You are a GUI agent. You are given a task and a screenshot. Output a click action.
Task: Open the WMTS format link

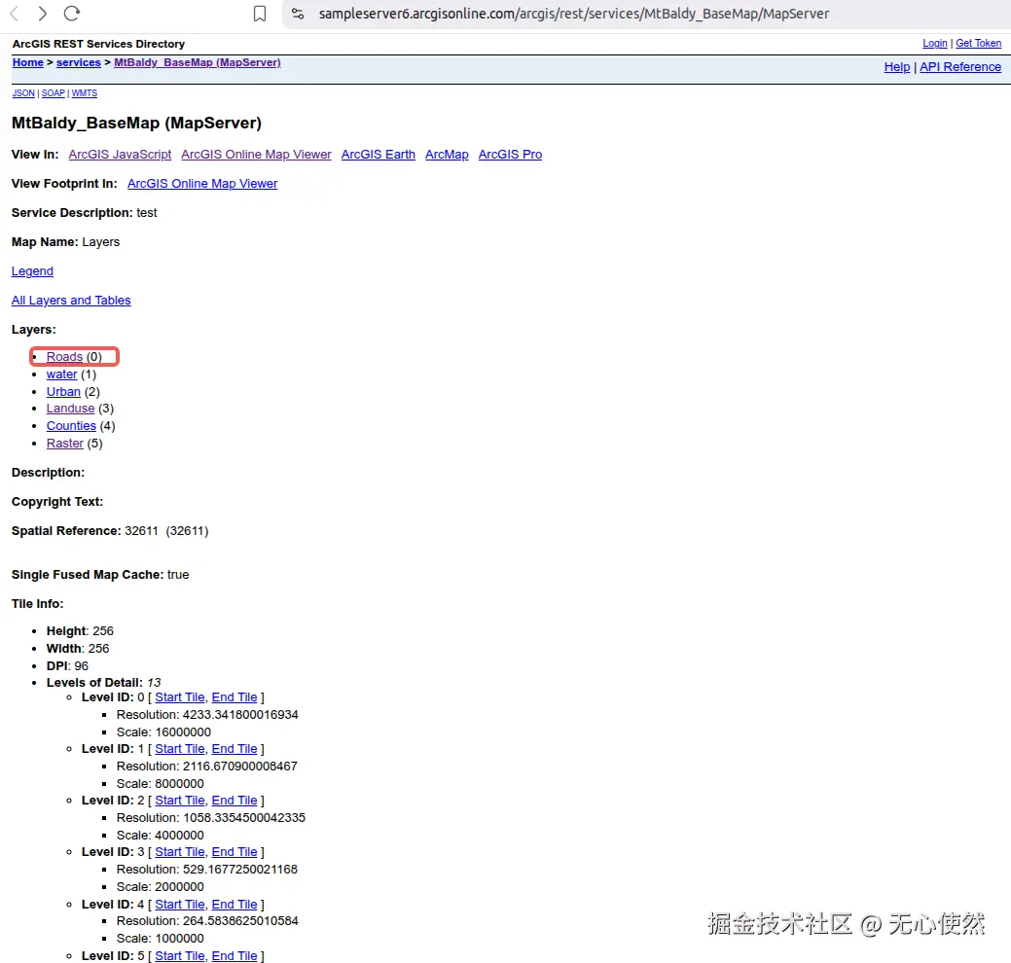pyautogui.click(x=85, y=93)
